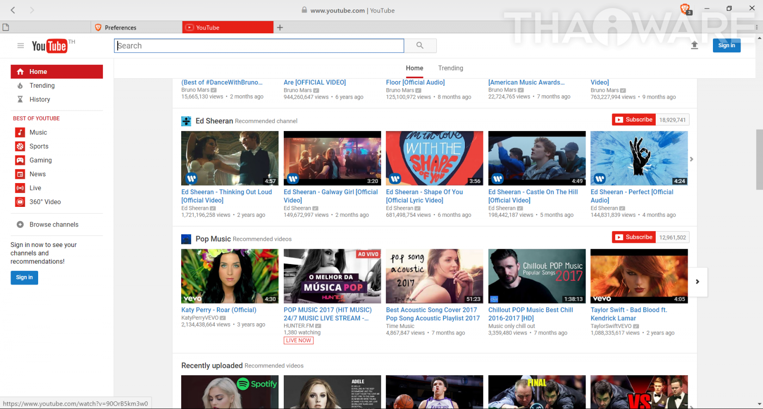This screenshot has height=409, width=763.
Task: Open the Brave shields lion icon
Action: coord(685,9)
